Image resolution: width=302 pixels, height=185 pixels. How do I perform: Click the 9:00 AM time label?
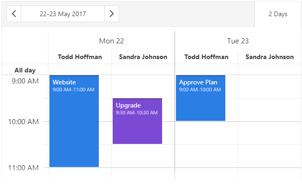24,82
